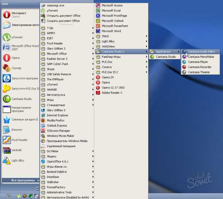Click the Microsoft Excel icon
The image size is (223, 199).
98,10
